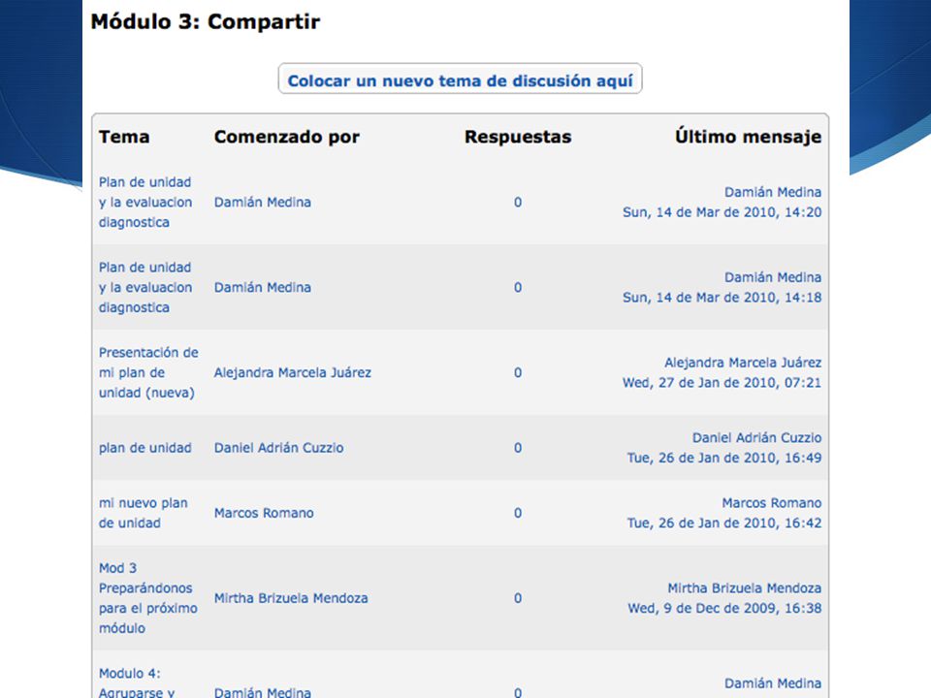The image size is (931, 698).
Task: Click Damián Medina above the 14:20 timestamp
Action: [773, 192]
